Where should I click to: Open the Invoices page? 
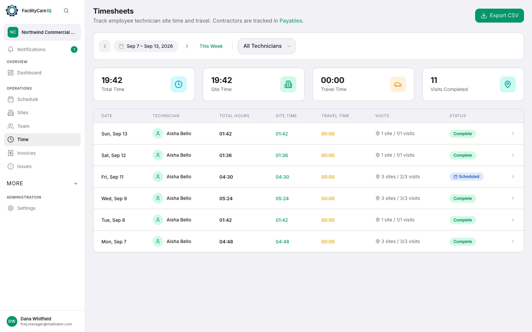tap(42, 153)
